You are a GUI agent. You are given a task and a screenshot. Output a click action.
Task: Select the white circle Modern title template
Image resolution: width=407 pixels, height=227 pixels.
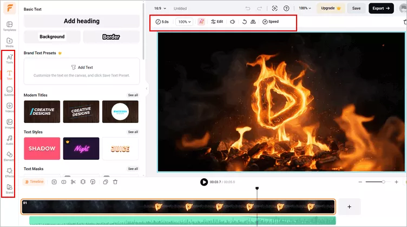(120, 112)
